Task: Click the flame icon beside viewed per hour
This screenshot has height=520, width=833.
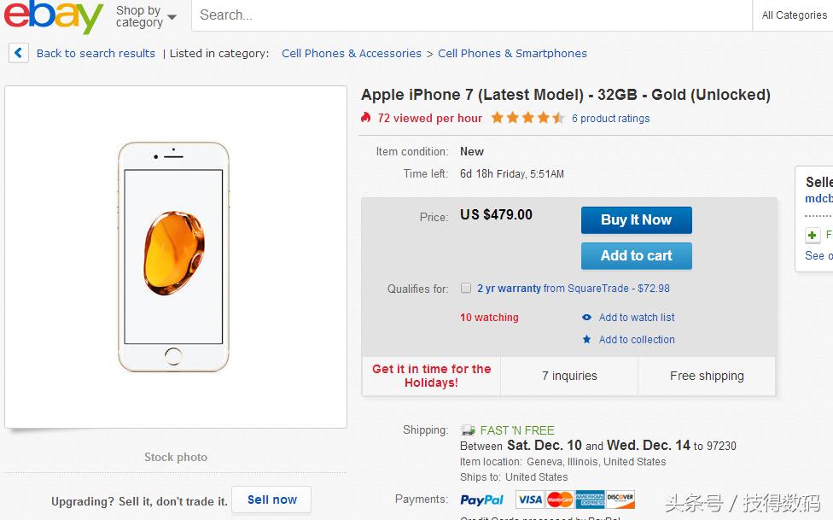Action: pos(367,119)
